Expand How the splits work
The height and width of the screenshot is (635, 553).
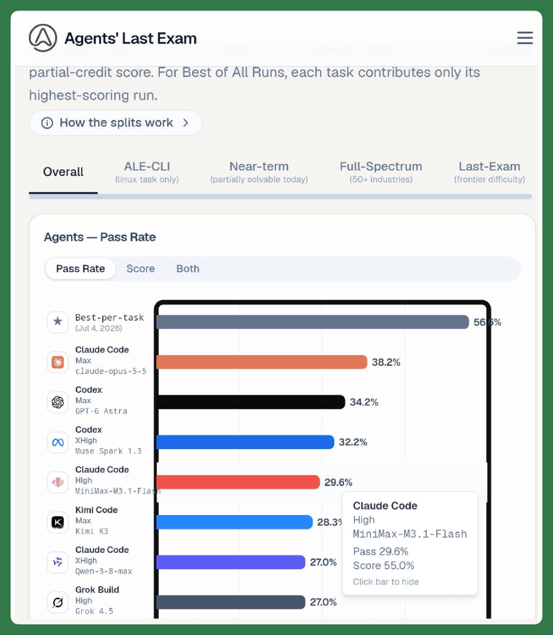pyautogui.click(x=115, y=123)
